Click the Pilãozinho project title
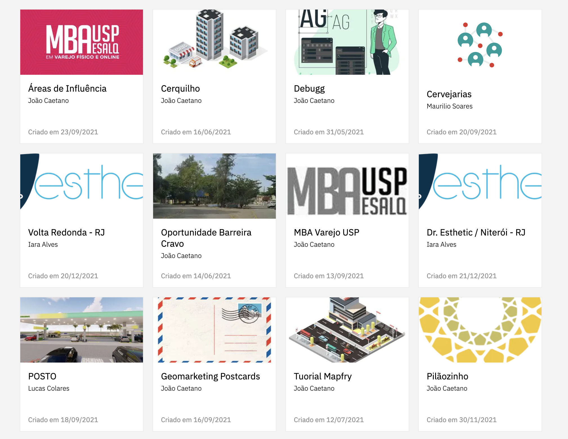This screenshot has width=568, height=439. 447,376
